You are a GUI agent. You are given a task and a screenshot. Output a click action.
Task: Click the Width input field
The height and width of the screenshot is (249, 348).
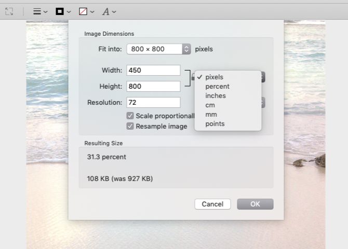point(153,70)
